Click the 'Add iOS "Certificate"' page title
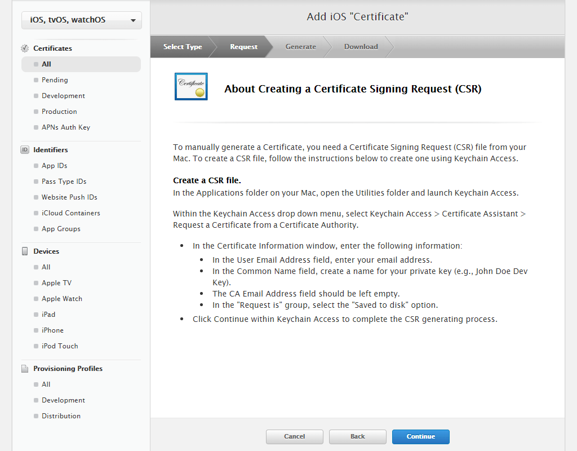Viewport: 577px width, 451px height. (x=357, y=16)
